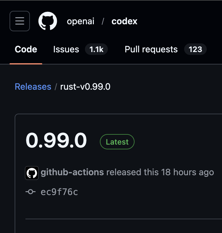Open the Pull requests tab
The height and width of the screenshot is (233, 222).
pyautogui.click(x=151, y=49)
